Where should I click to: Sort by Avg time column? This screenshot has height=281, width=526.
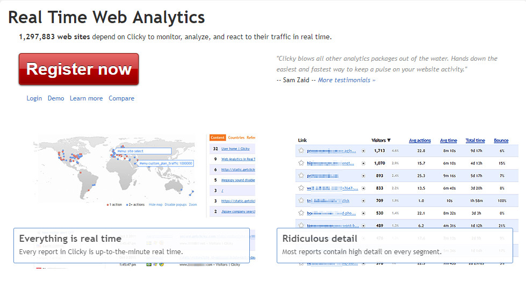click(449, 140)
